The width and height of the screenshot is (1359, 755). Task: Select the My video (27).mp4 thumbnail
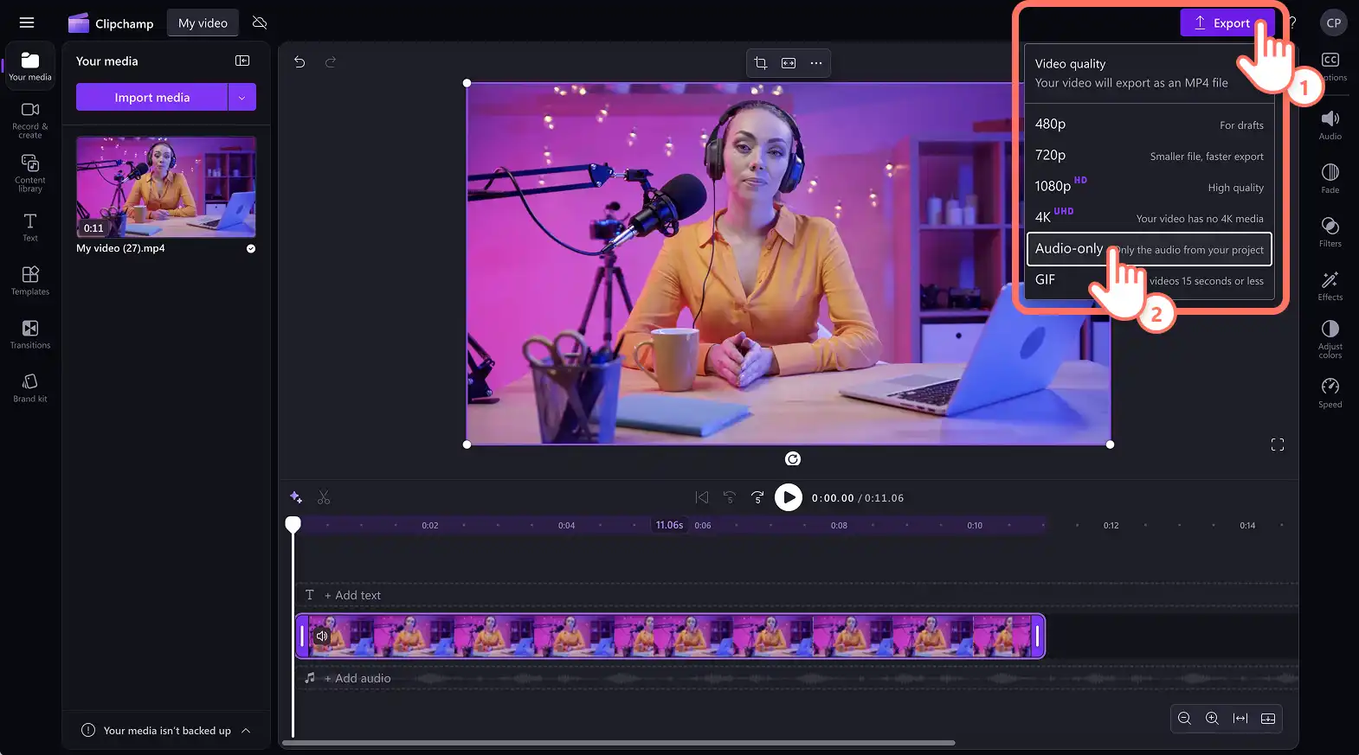[166, 187]
